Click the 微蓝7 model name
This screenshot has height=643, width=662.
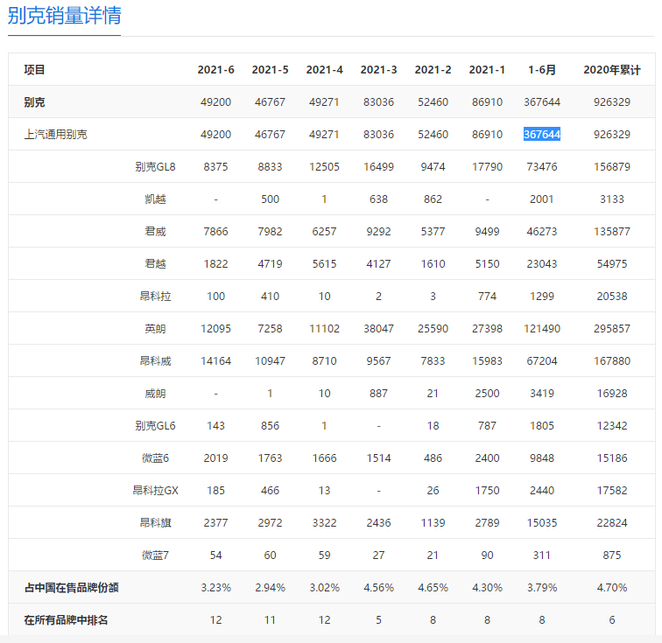tap(155, 556)
